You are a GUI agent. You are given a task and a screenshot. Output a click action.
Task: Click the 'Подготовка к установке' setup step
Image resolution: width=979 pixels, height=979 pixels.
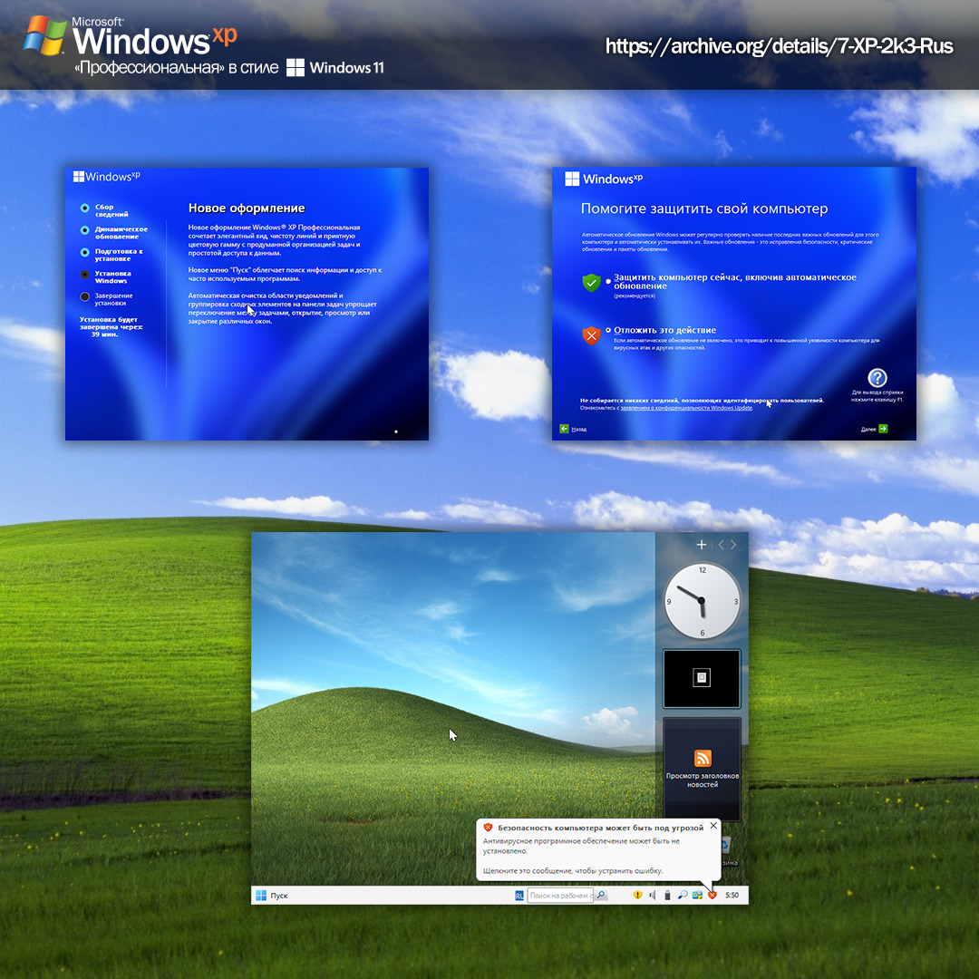click(111, 255)
